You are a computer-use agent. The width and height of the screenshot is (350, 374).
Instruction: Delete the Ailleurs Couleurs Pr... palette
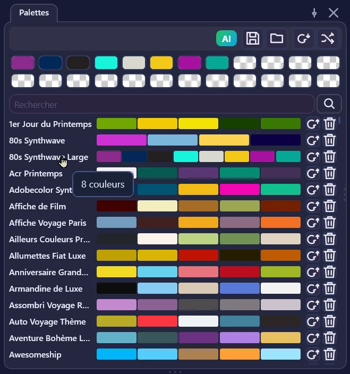pos(329,239)
